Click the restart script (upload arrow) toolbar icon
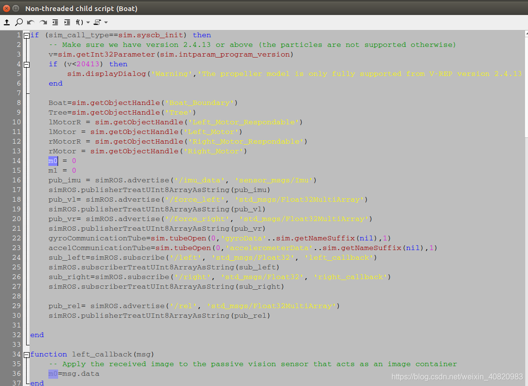 [7, 22]
